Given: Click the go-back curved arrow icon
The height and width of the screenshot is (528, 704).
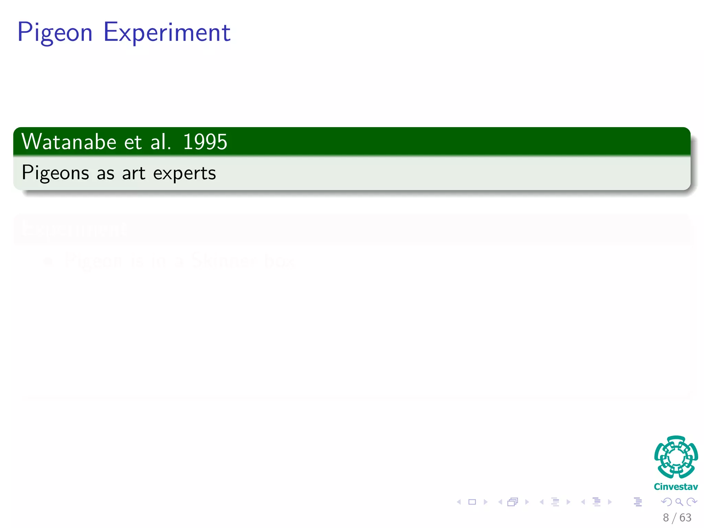Looking at the screenshot, I should (x=666, y=502).
